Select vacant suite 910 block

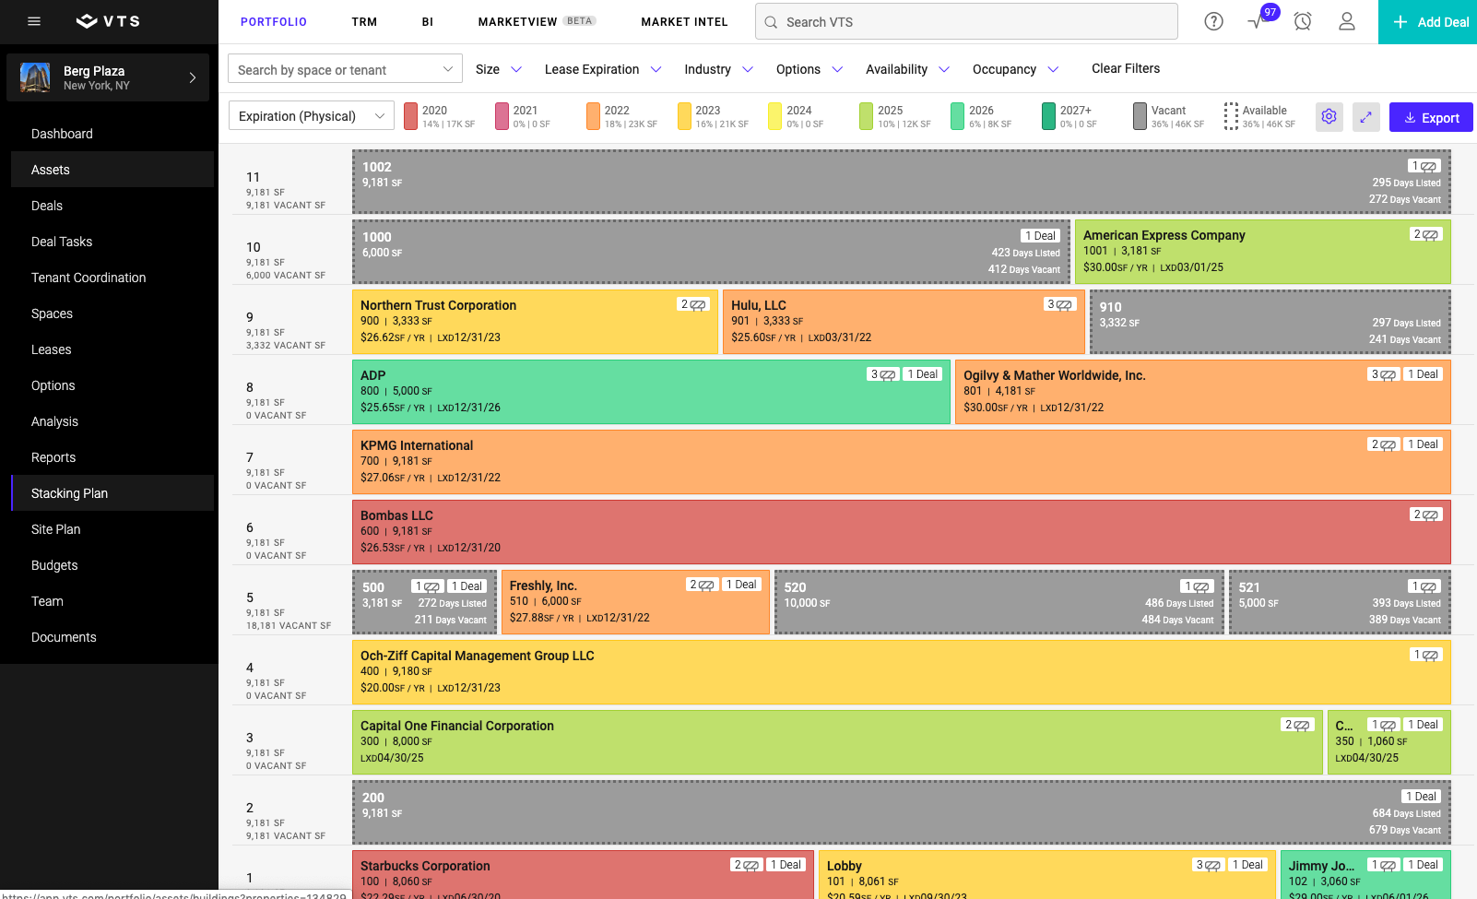click(1270, 322)
